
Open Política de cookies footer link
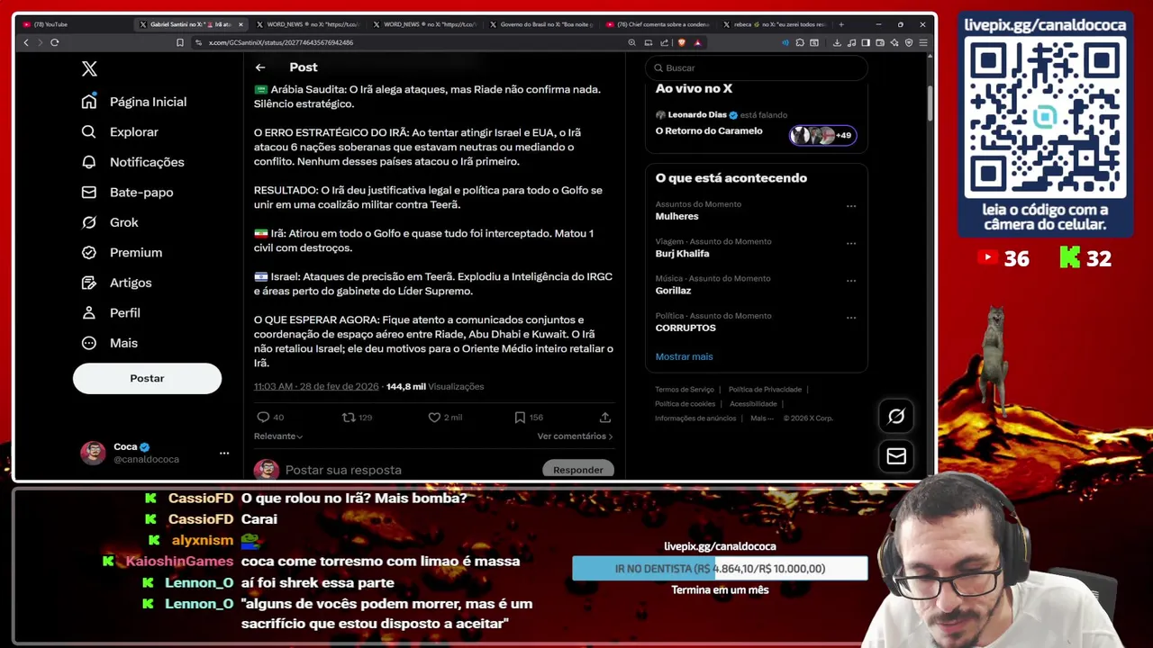pyautogui.click(x=685, y=404)
